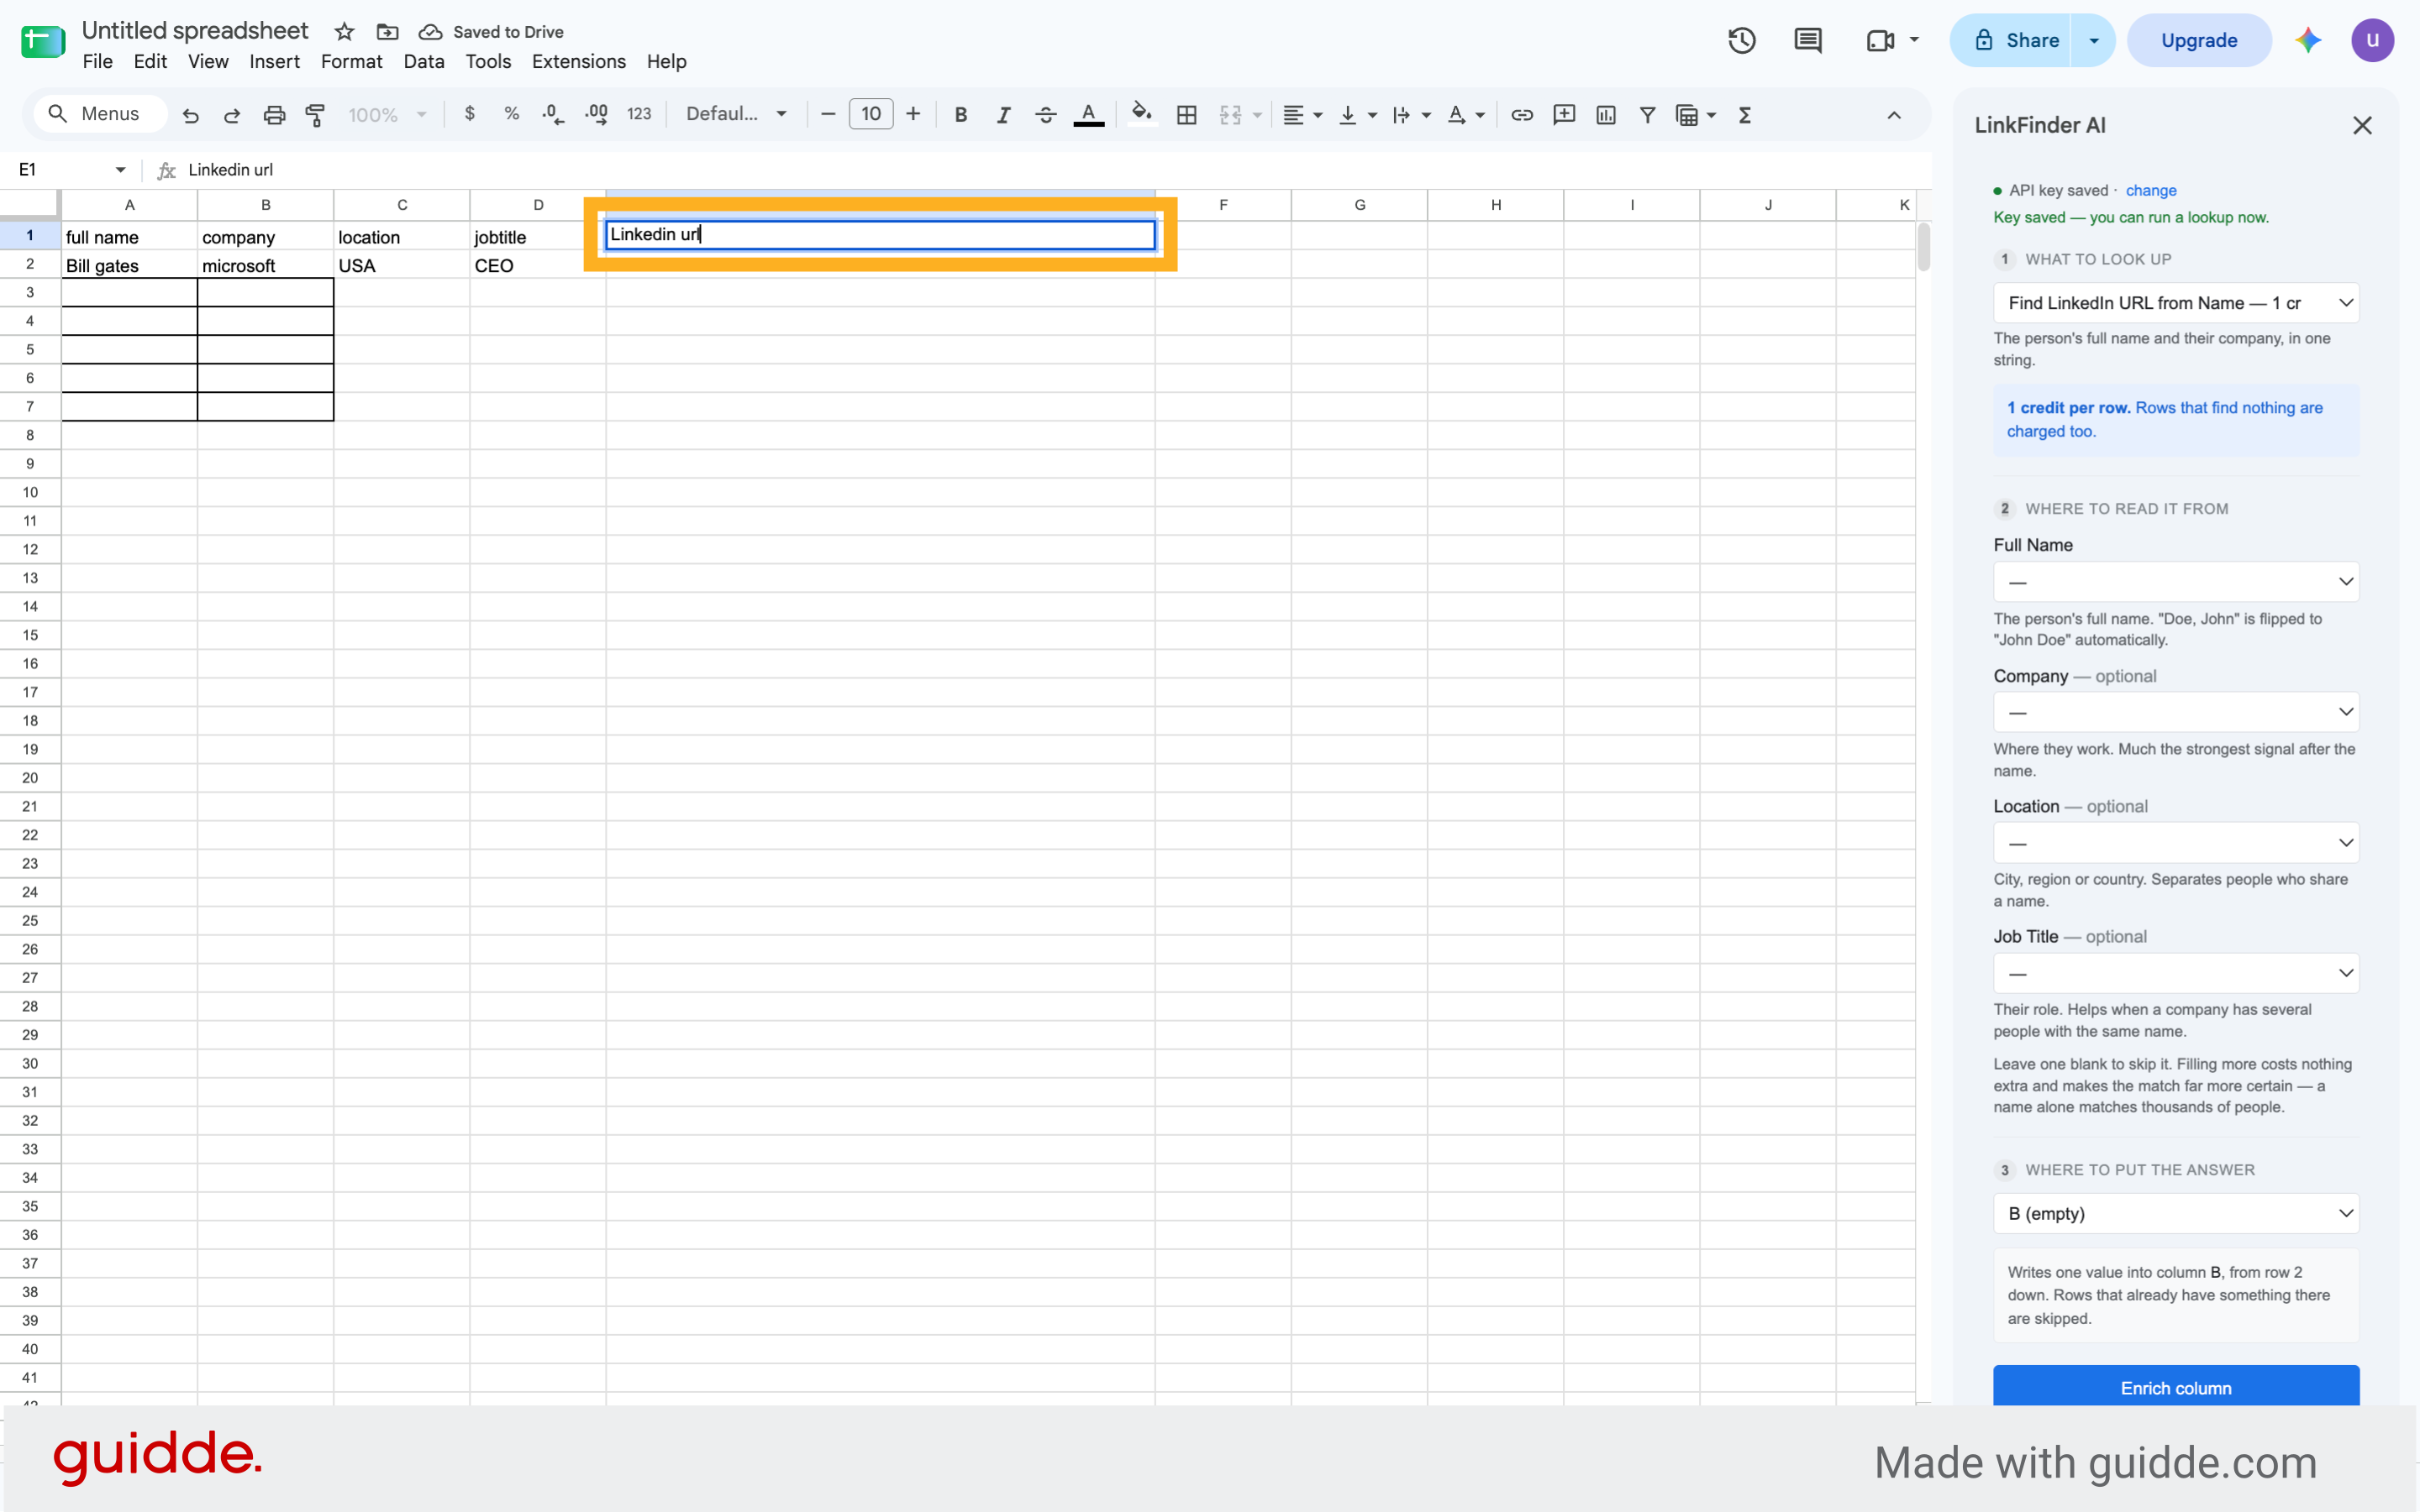Open Google Sheets home logo

coord(43,42)
